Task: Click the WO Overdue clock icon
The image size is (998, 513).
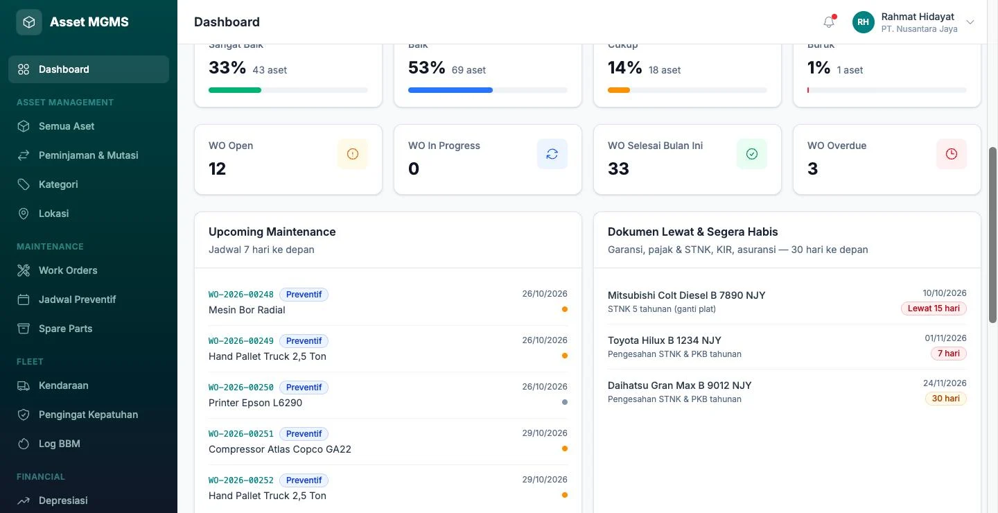Action: pos(952,154)
